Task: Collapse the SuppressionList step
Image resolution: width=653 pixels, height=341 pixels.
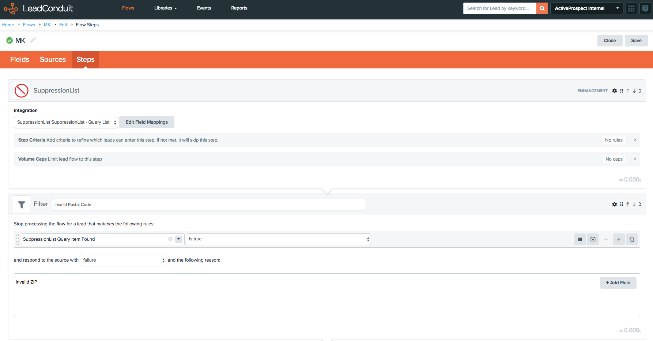Action: 640,91
